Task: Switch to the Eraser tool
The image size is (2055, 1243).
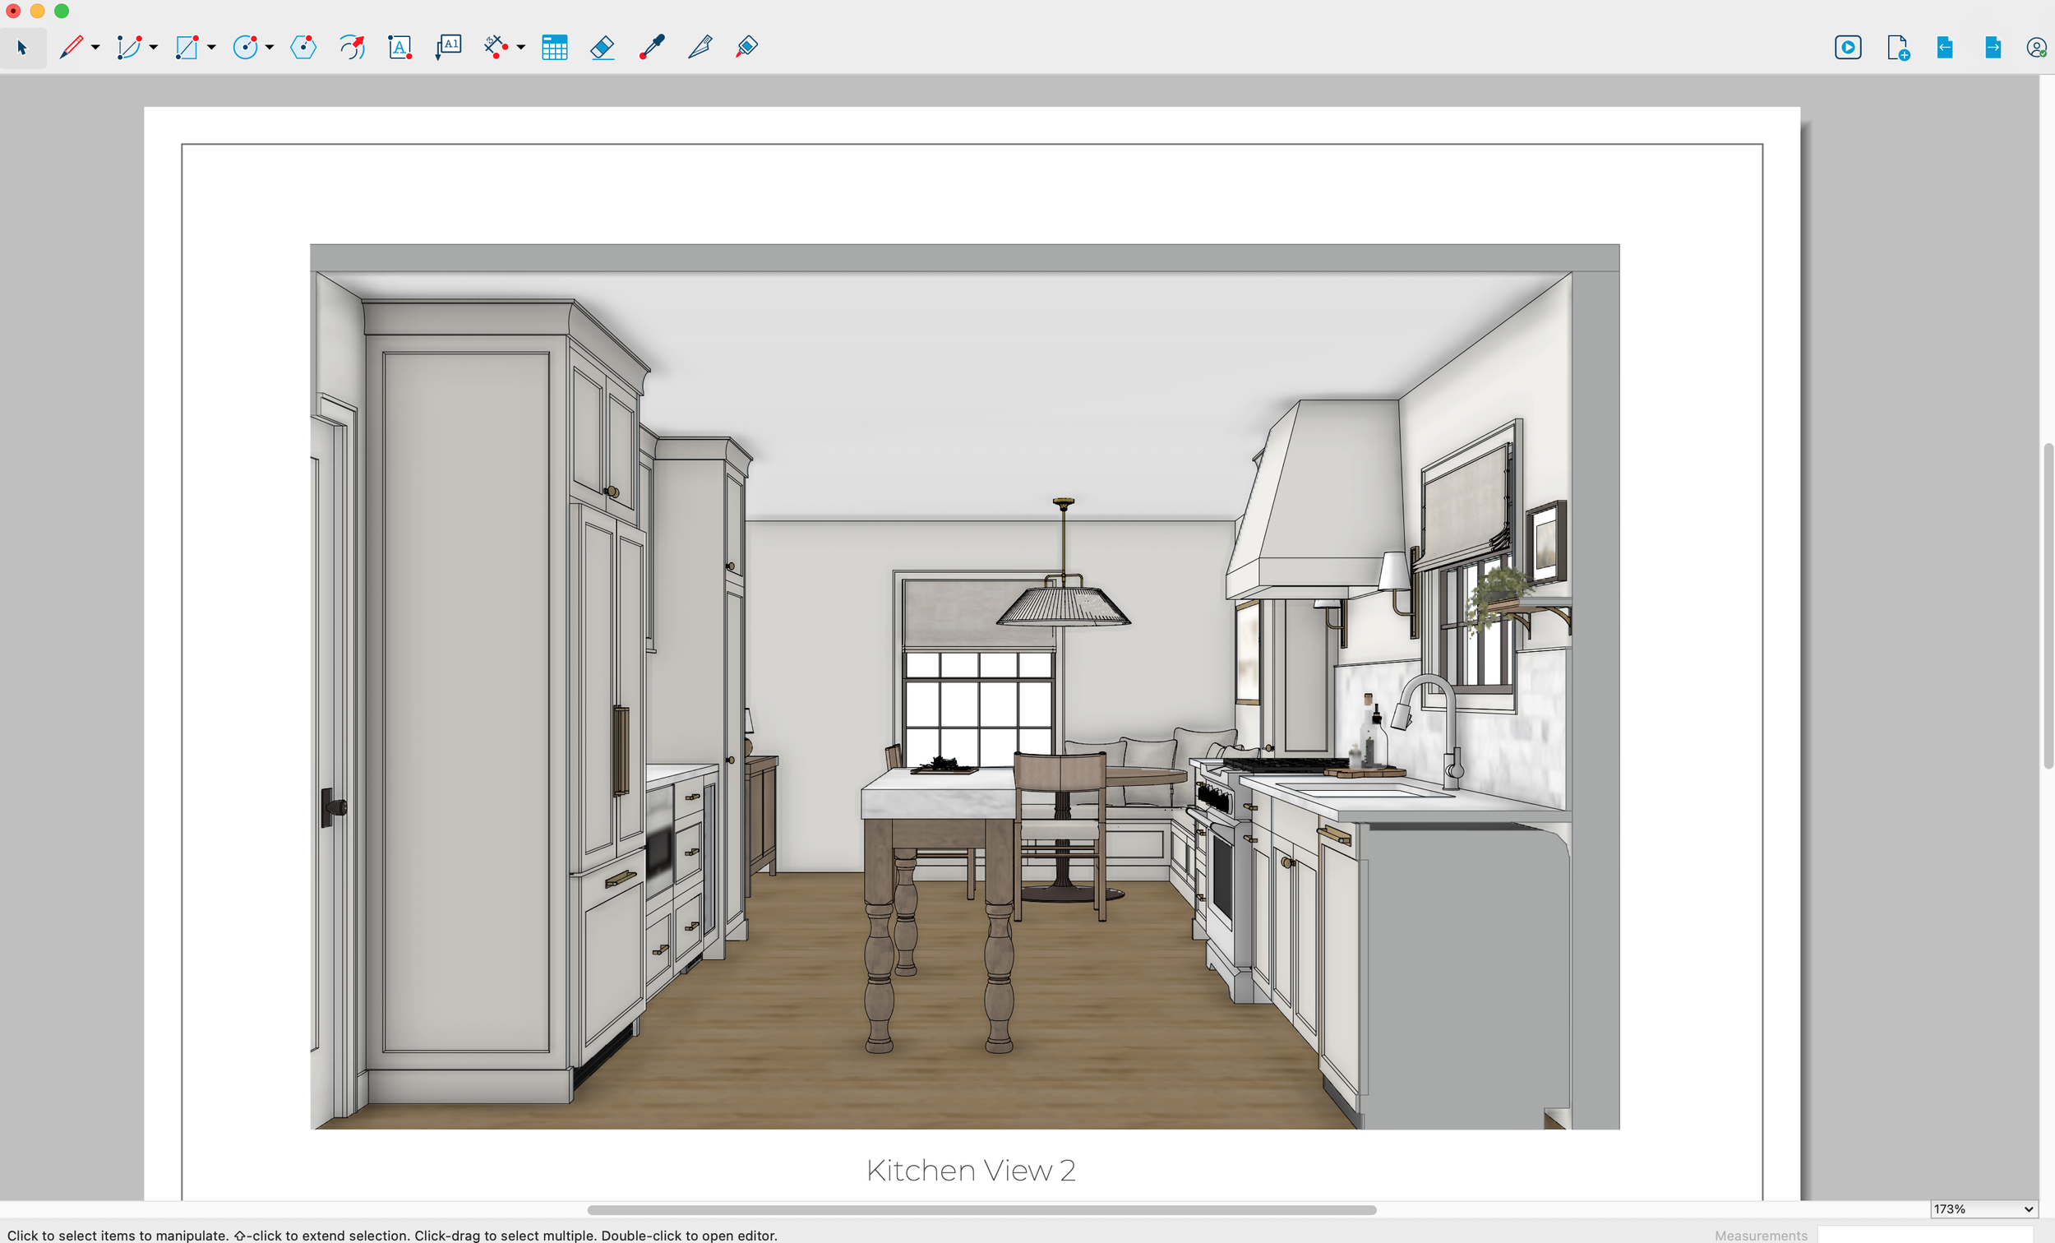Action: click(603, 48)
